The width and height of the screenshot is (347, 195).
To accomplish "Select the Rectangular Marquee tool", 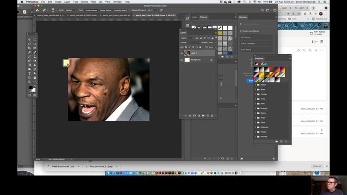I will click(x=35, y=40).
